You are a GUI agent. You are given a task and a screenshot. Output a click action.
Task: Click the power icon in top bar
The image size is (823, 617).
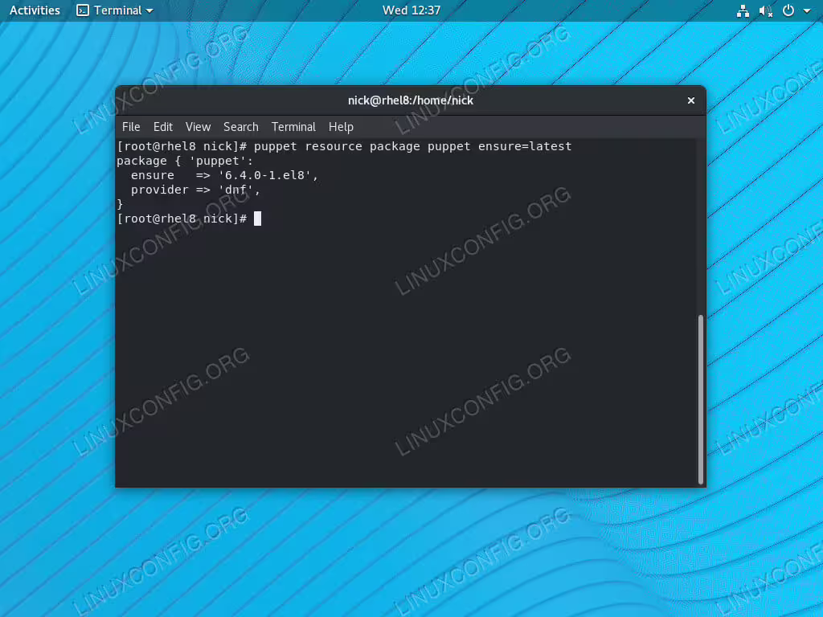pyautogui.click(x=788, y=10)
